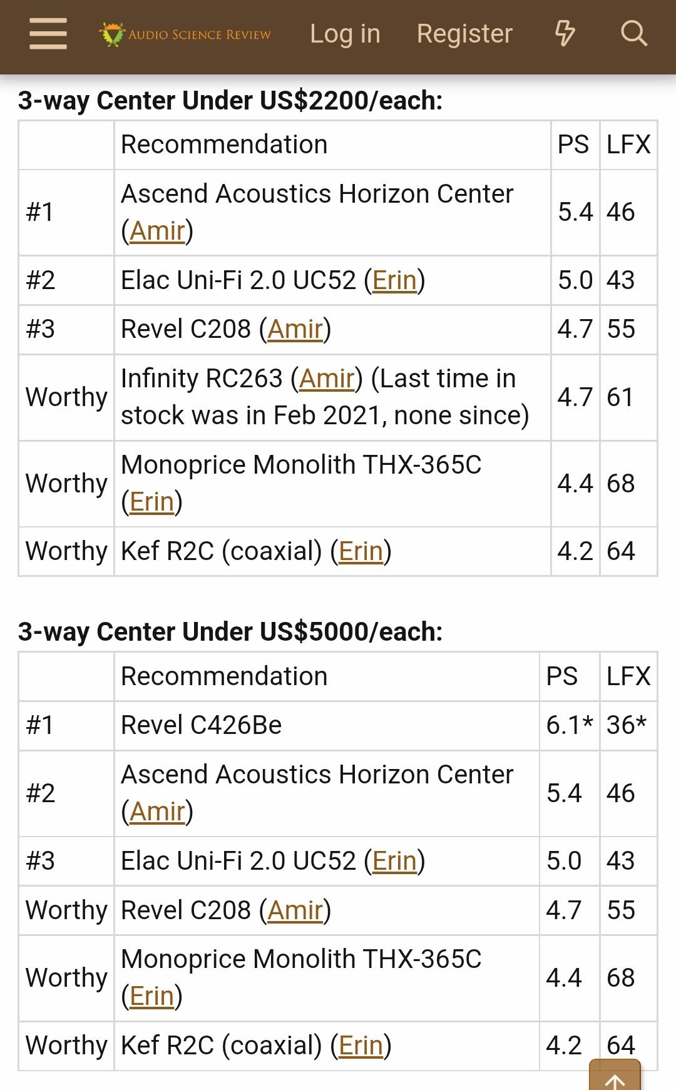676x1090 pixels.
Task: Open Erin link for Monoprice THX-365C under $5000
Action: coord(151,996)
